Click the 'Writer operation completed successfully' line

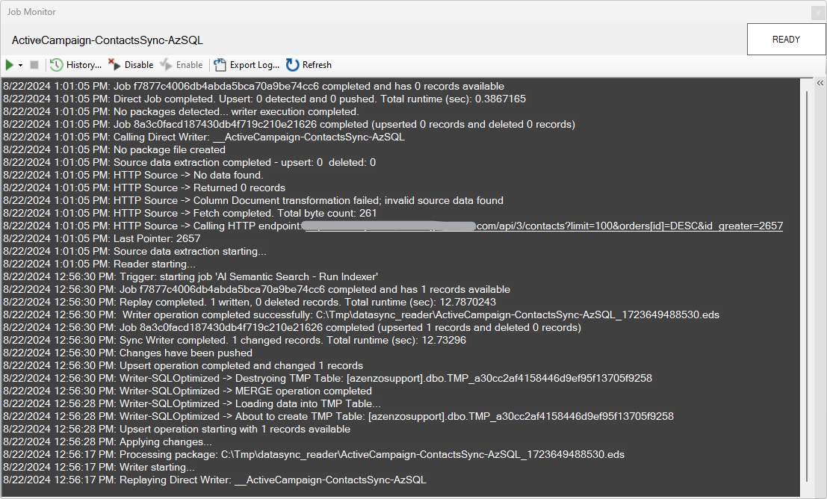pyautogui.click(x=362, y=315)
